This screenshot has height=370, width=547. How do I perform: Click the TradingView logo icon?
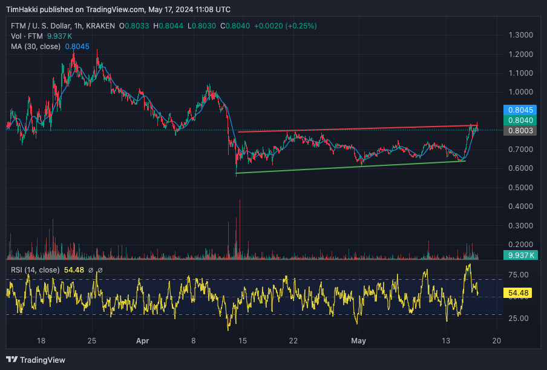point(12,359)
